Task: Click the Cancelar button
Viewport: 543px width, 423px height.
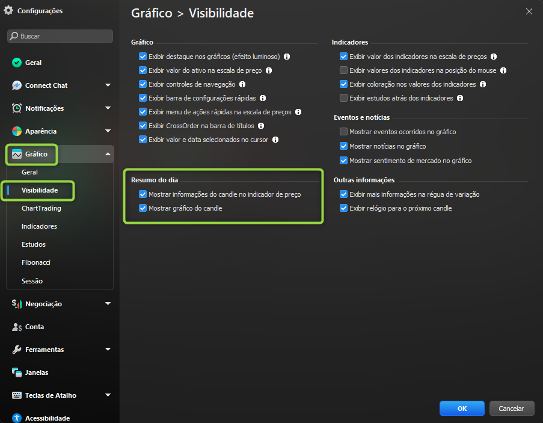Action: coord(512,409)
